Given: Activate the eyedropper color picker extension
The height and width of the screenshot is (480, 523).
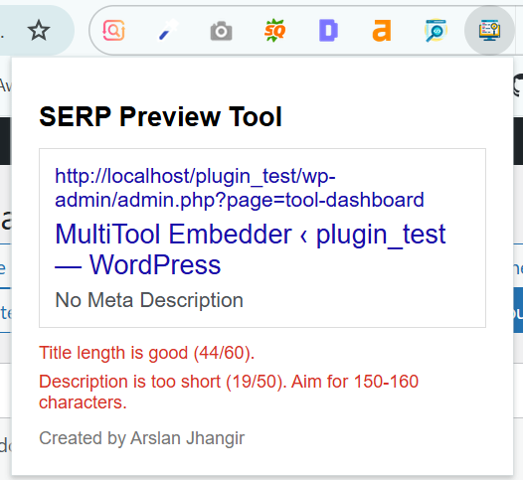Looking at the screenshot, I should [x=168, y=31].
